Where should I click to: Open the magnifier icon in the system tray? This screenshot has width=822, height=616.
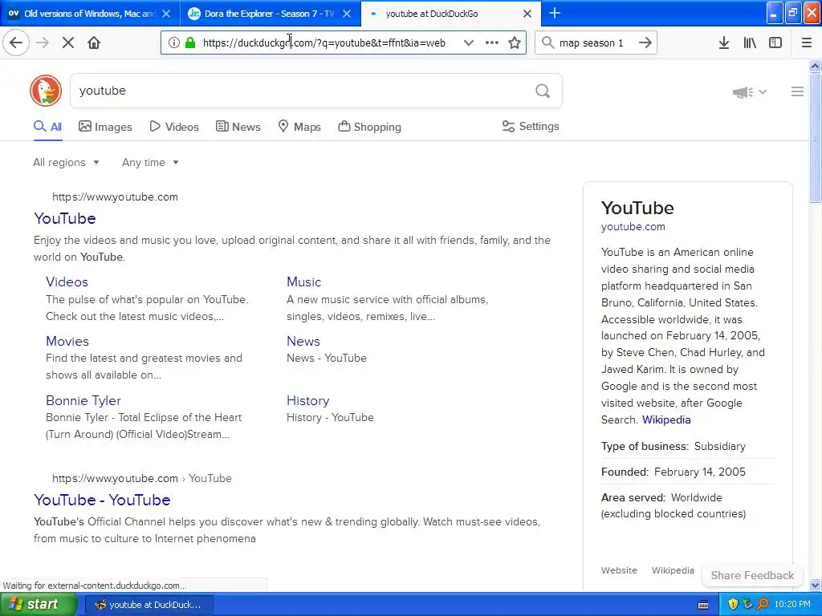click(x=763, y=604)
